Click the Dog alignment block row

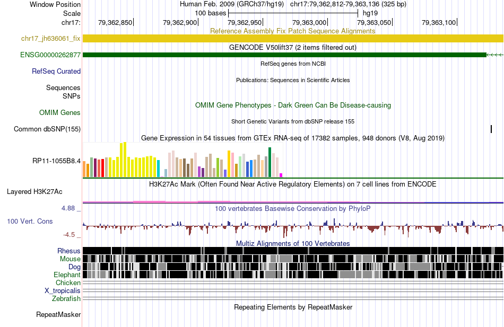click(x=293, y=267)
